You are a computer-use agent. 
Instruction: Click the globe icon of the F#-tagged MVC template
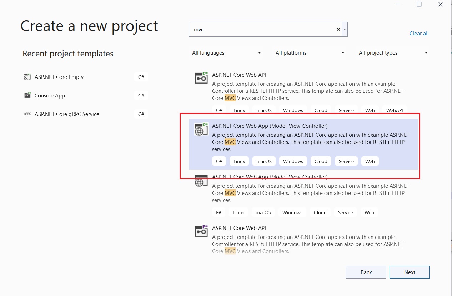(201, 181)
